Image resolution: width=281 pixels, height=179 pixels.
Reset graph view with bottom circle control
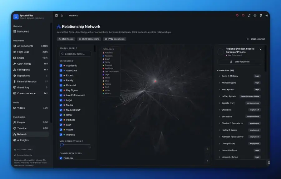tap(207, 161)
